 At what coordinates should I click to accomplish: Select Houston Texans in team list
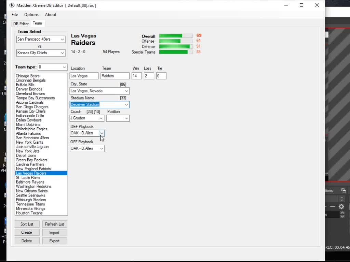(x=41, y=213)
